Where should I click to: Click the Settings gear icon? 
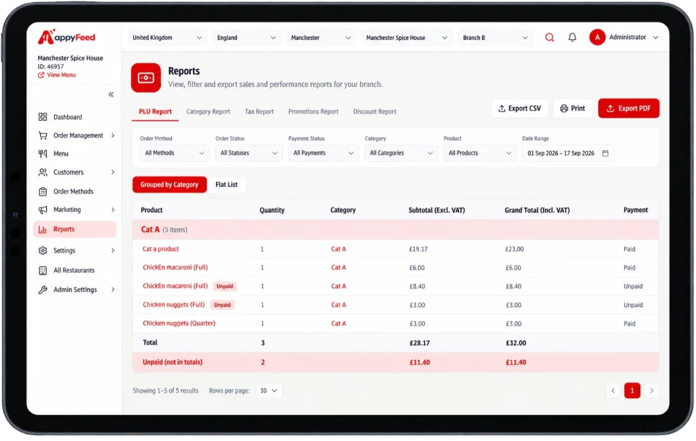(x=43, y=251)
